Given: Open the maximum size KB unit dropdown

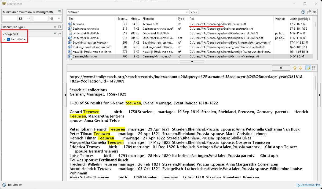Looking at the screenshot, I should (55, 19).
